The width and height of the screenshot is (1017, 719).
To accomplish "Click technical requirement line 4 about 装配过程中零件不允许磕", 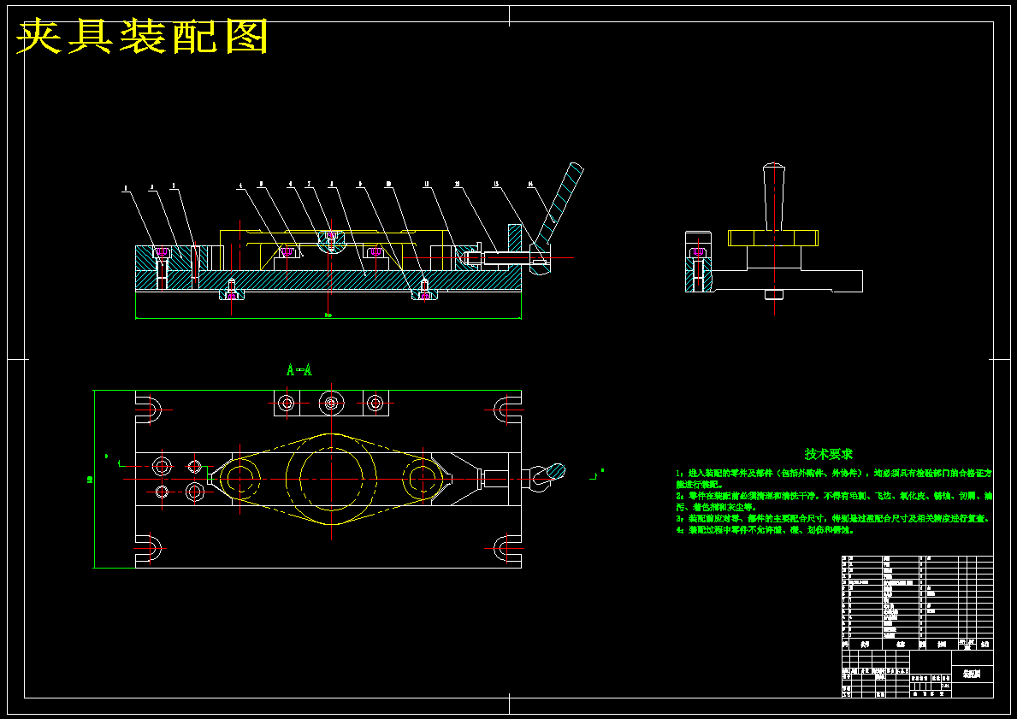I will (x=765, y=530).
